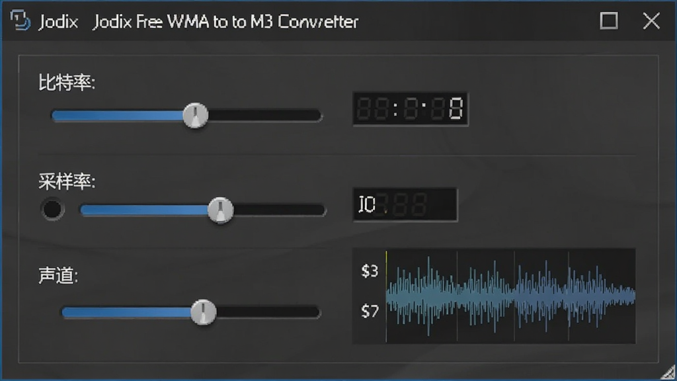
Task: Click the resize grip at window corner
Action: pyautogui.click(x=669, y=373)
